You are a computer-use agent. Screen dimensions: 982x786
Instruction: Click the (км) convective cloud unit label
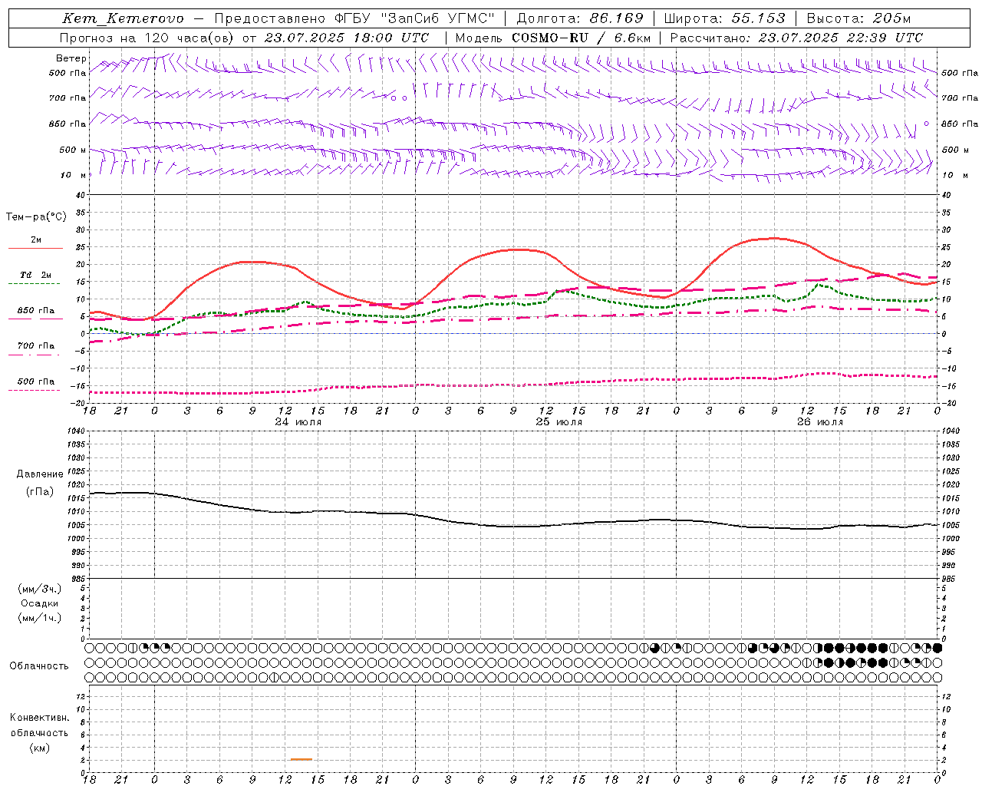[x=39, y=748]
